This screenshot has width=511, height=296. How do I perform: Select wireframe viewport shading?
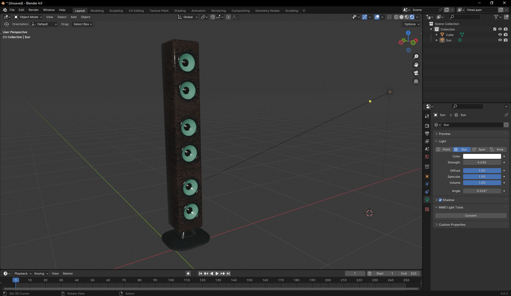coord(396,17)
